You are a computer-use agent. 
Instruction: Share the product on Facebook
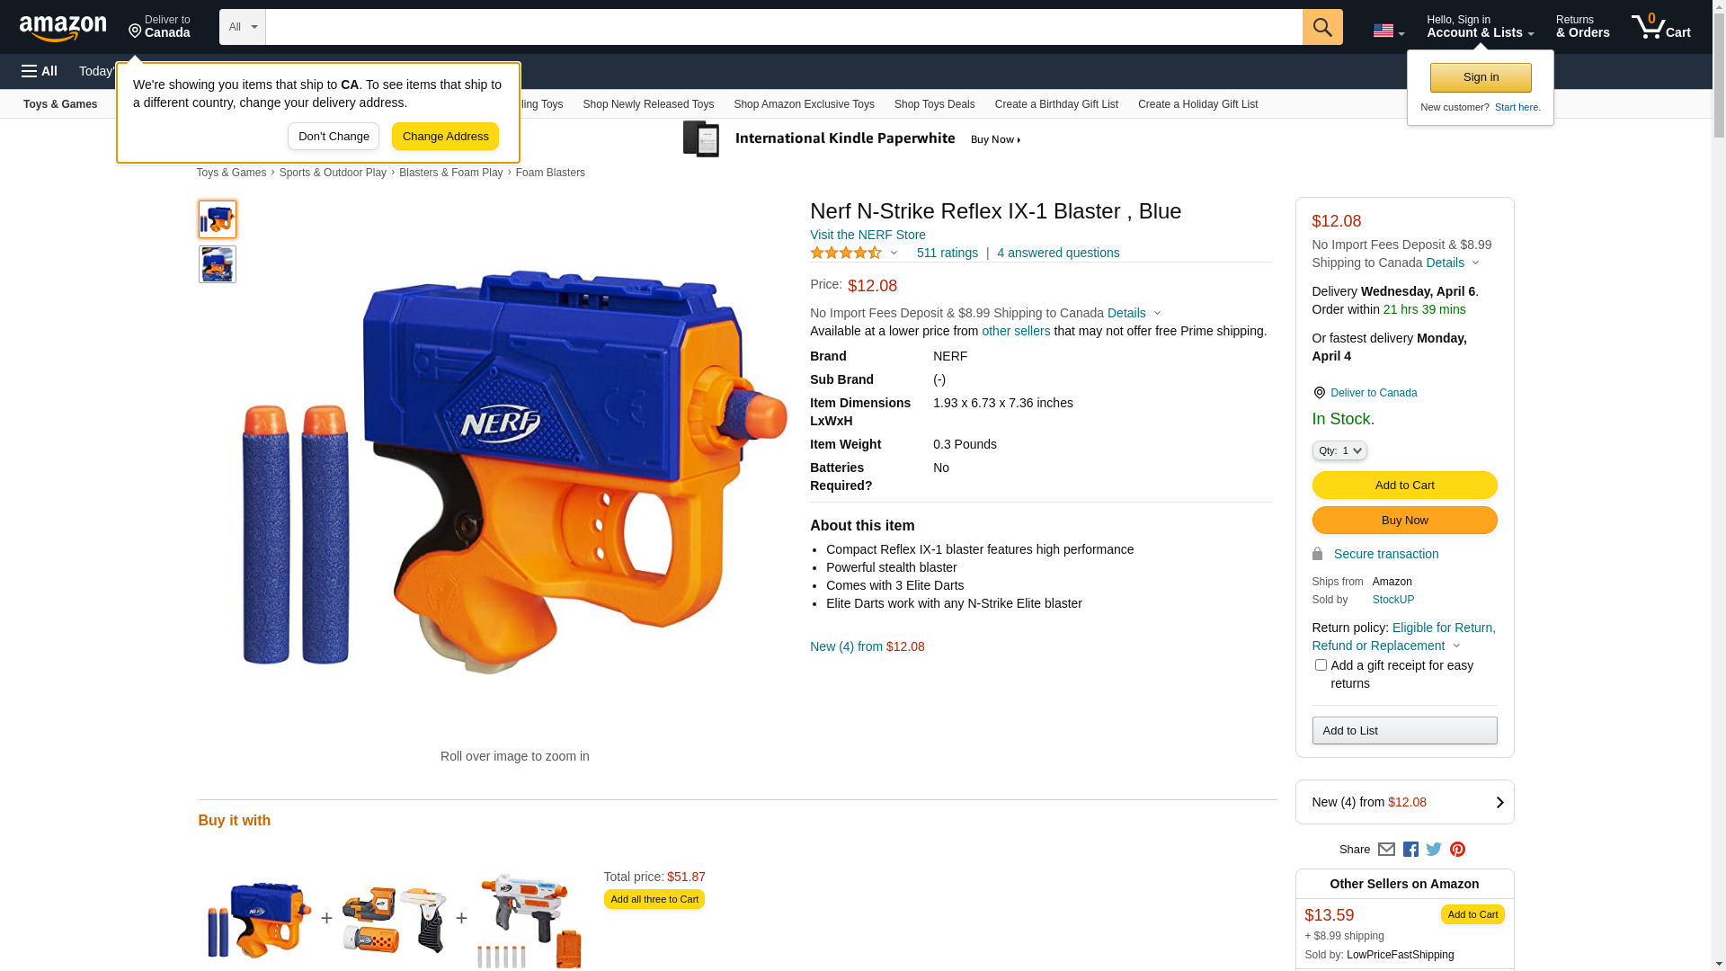tap(1410, 850)
